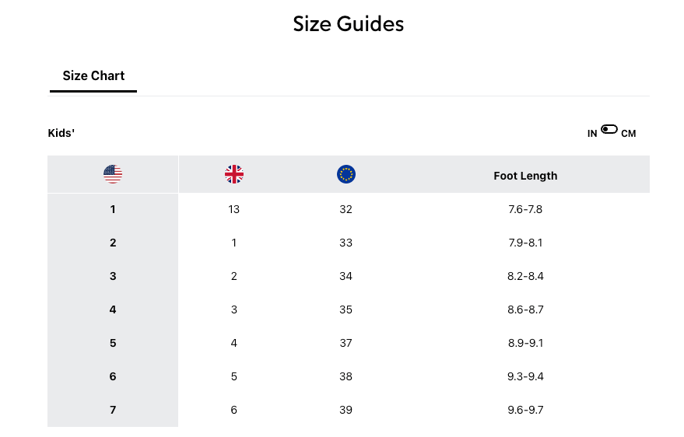Select US size 3 row header

113,276
